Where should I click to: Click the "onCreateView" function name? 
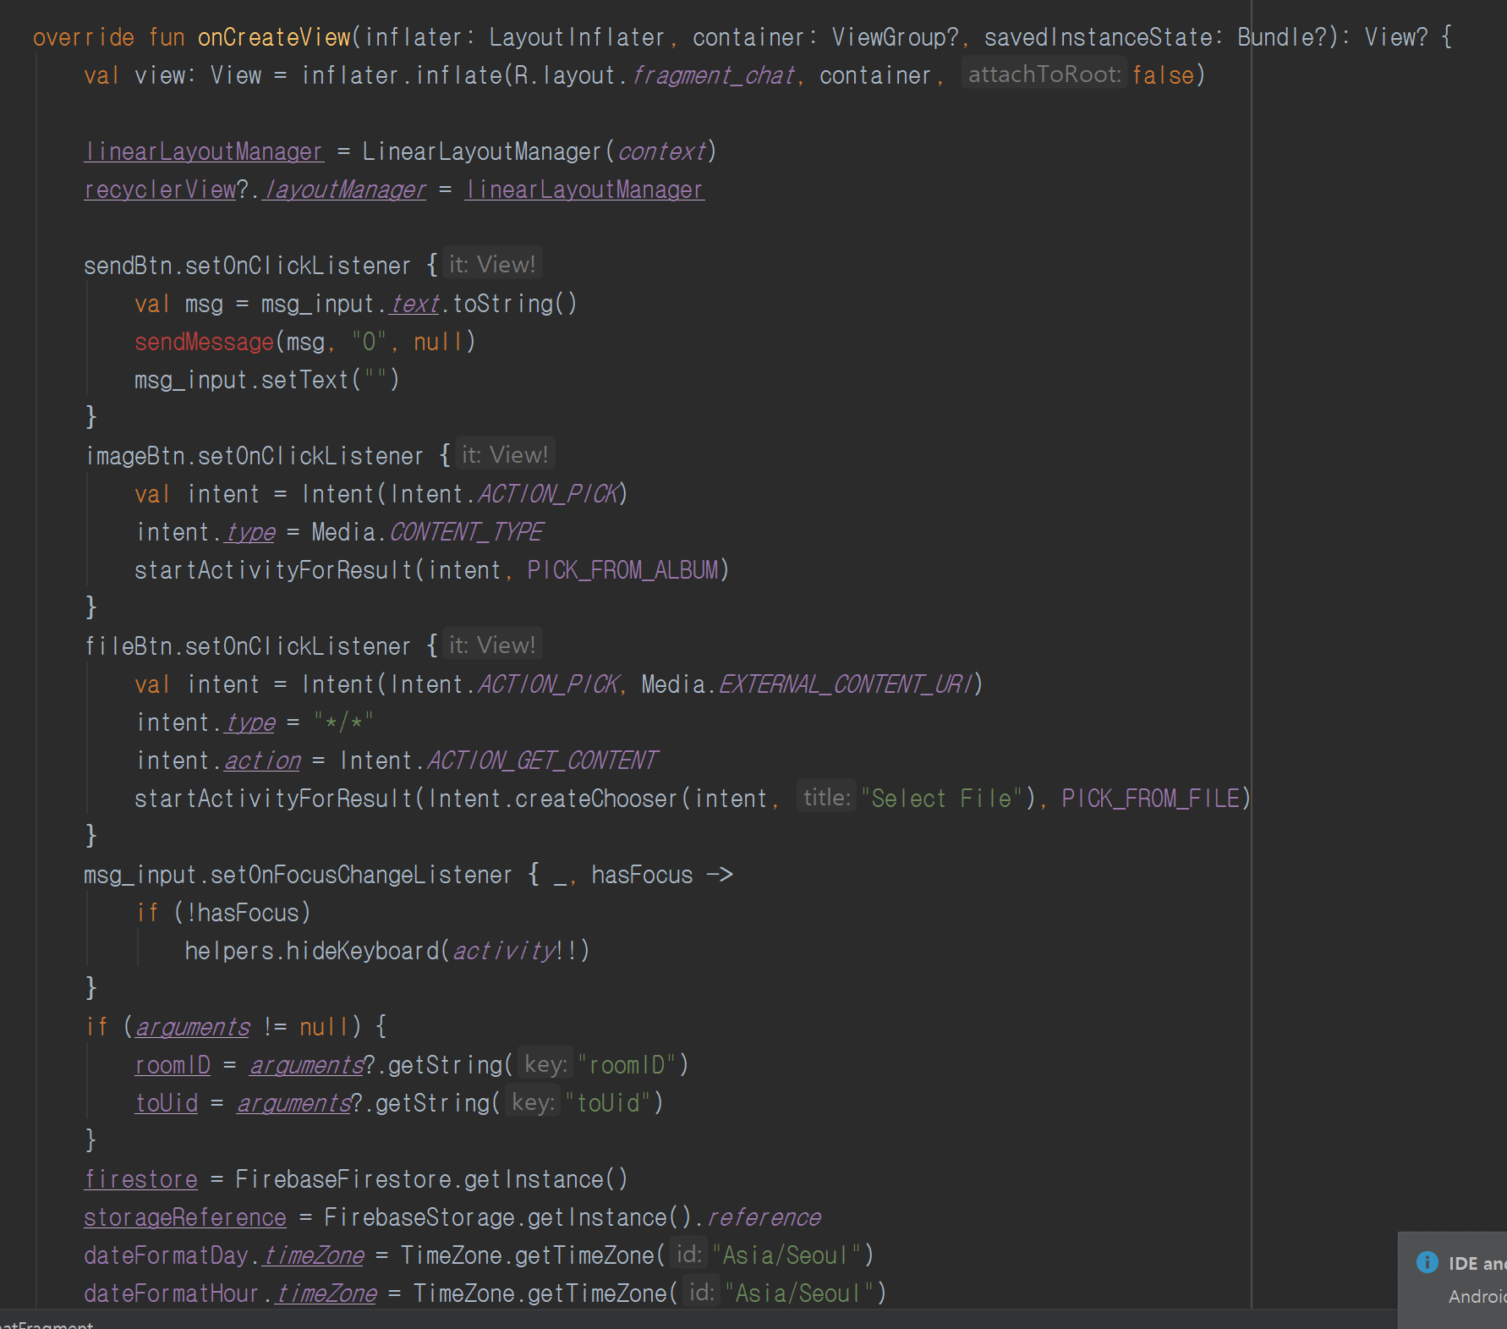[274, 37]
